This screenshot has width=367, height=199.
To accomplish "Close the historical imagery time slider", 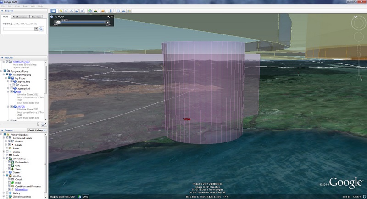I will pos(112,17).
